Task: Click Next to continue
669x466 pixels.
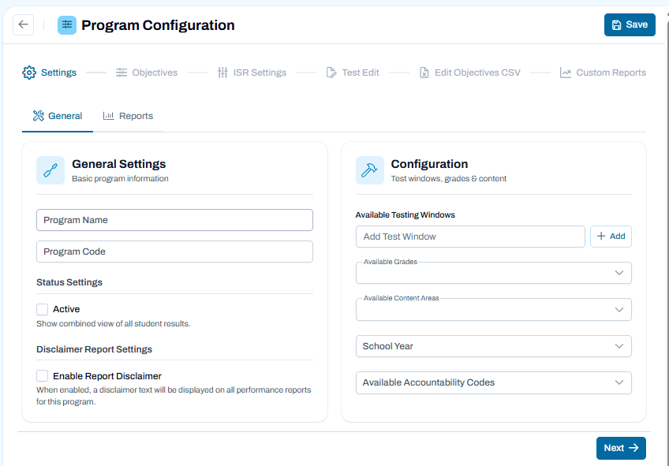Action: coord(621,448)
